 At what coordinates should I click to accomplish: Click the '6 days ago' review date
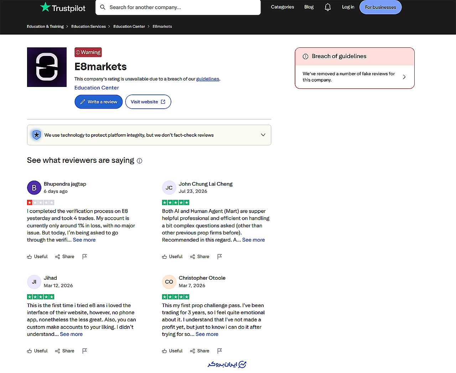(56, 191)
